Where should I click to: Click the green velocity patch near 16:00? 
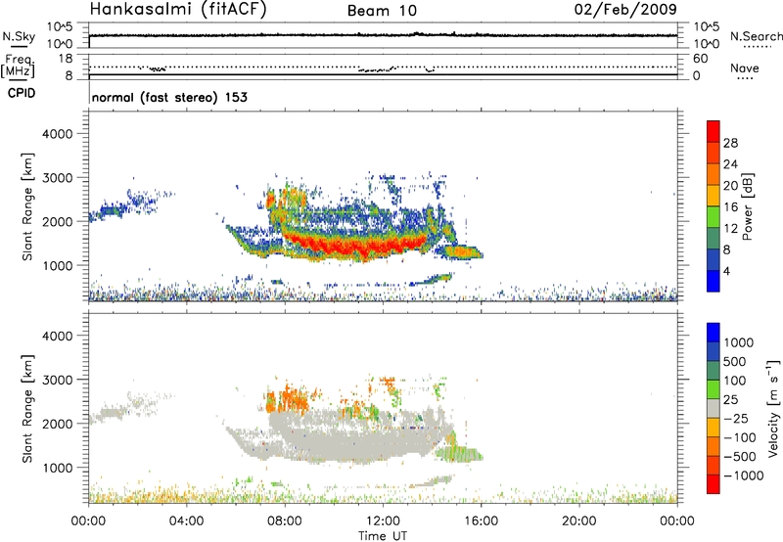point(458,454)
